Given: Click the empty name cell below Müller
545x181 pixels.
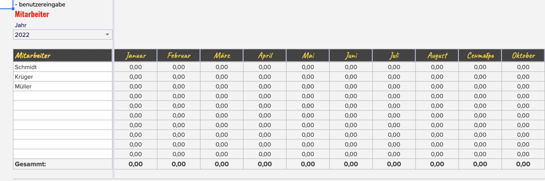Looking at the screenshot, I should click(63, 96).
